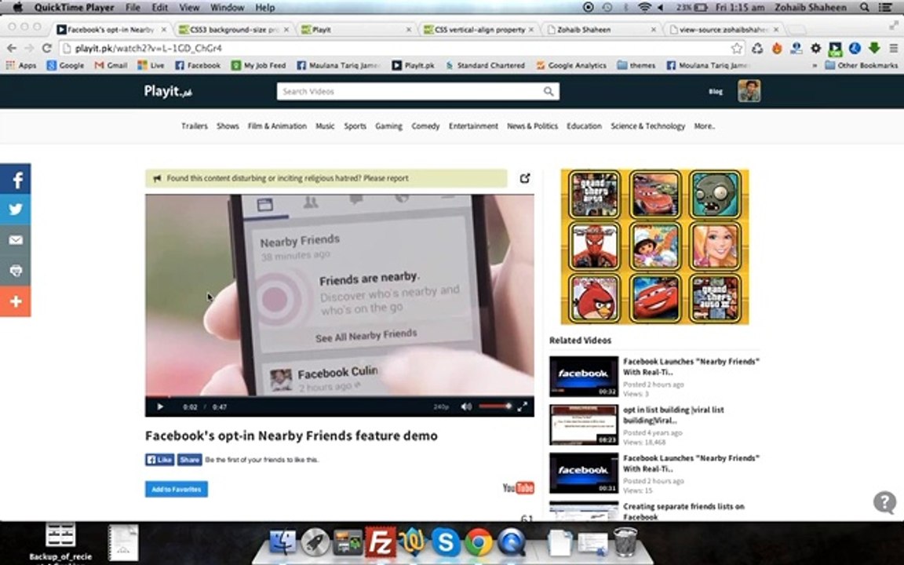The image size is (904, 565).
Task: Click the Add to Favorites button
Action: tap(177, 489)
